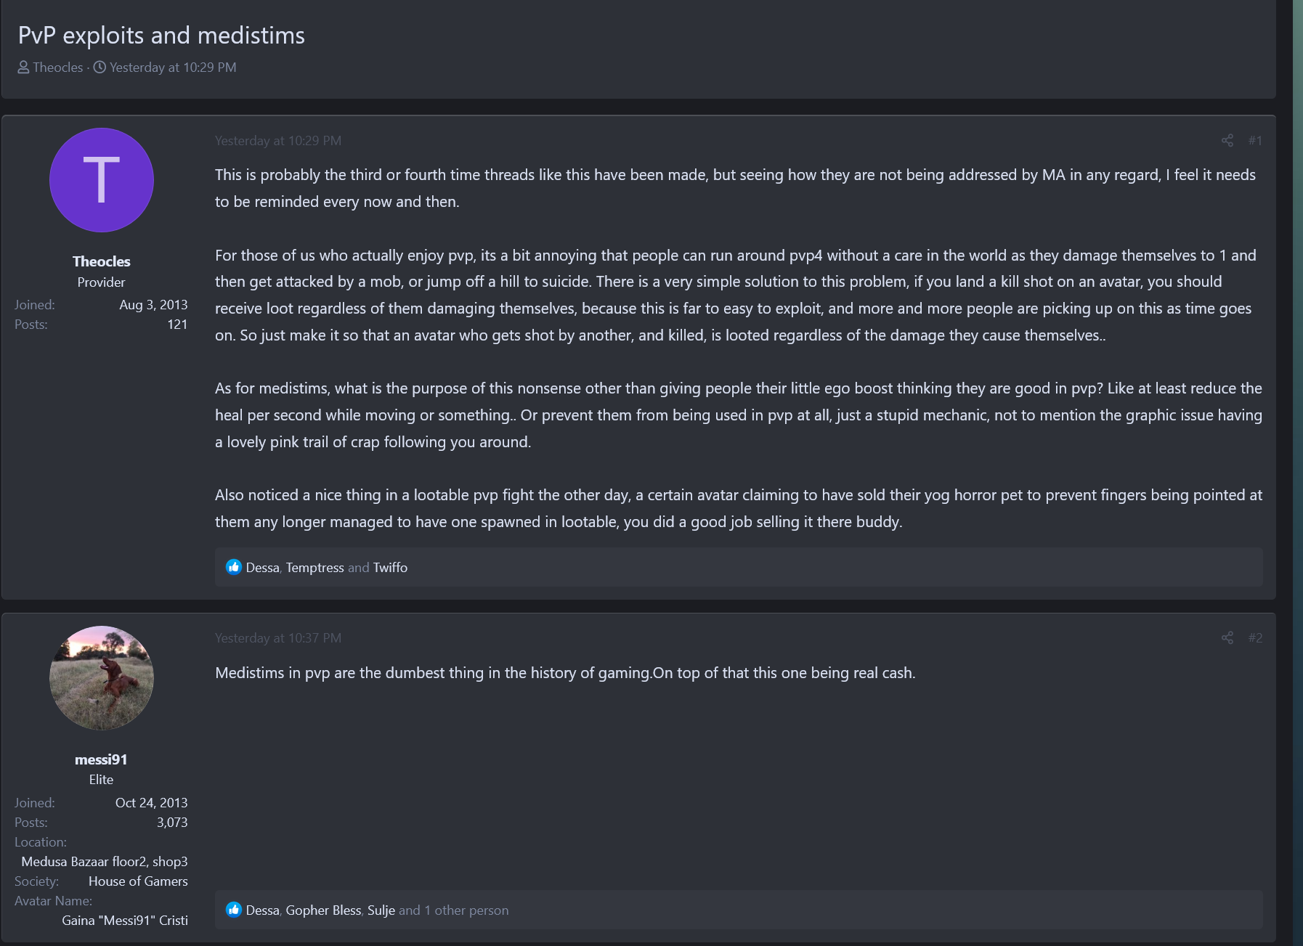Image resolution: width=1303 pixels, height=946 pixels.
Task: Click the first post's timestamp 10:29 PM
Action: (x=278, y=141)
